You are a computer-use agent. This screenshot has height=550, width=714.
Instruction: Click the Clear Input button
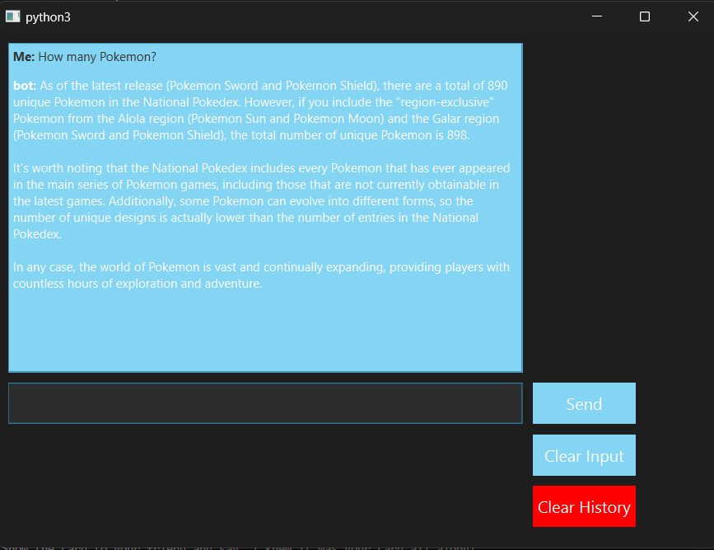584,455
